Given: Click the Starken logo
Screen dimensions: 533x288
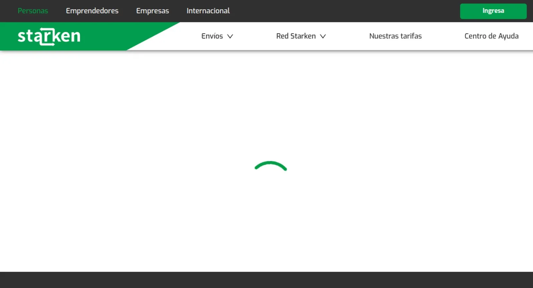Looking at the screenshot, I should point(49,36).
